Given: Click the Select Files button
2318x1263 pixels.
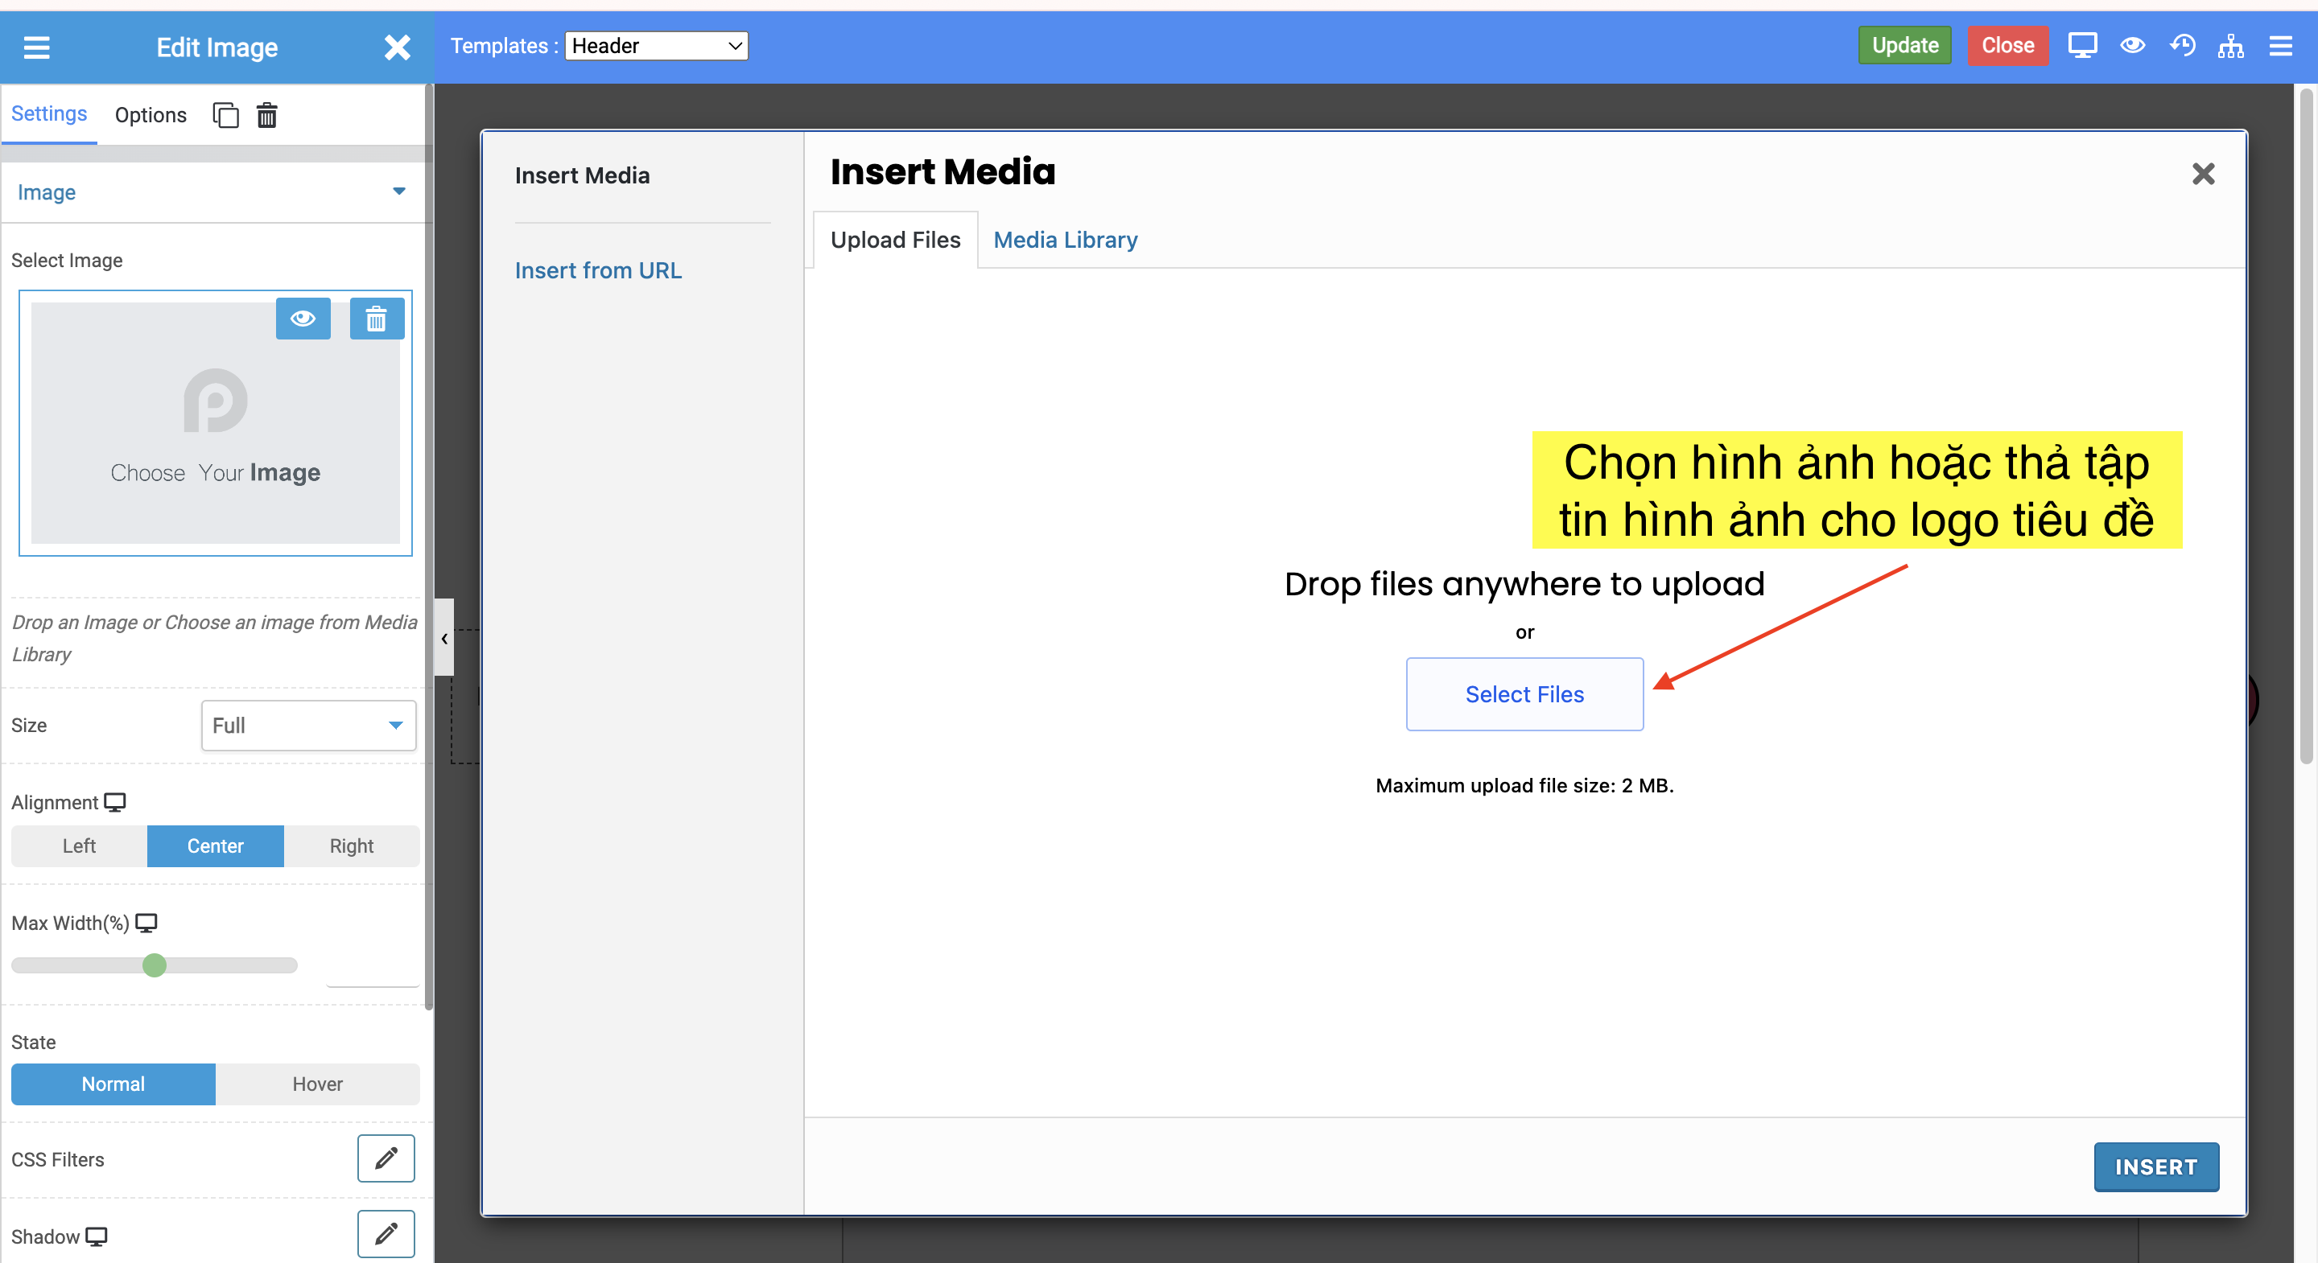Looking at the screenshot, I should point(1524,693).
